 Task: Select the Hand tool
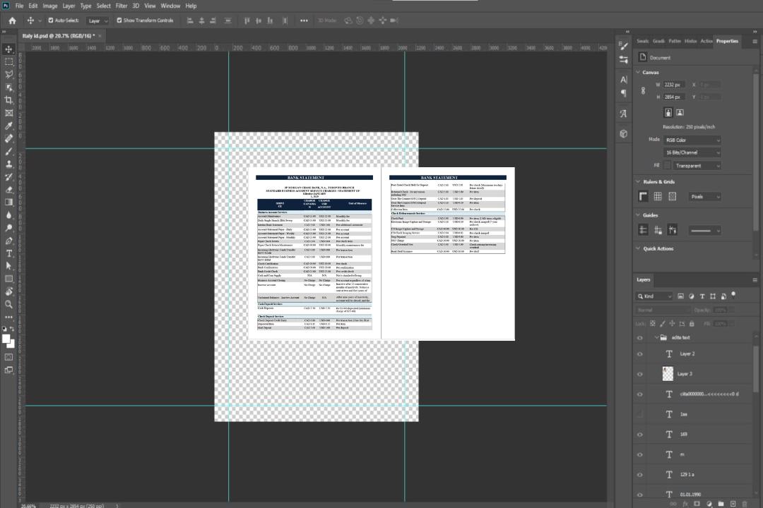(8, 291)
